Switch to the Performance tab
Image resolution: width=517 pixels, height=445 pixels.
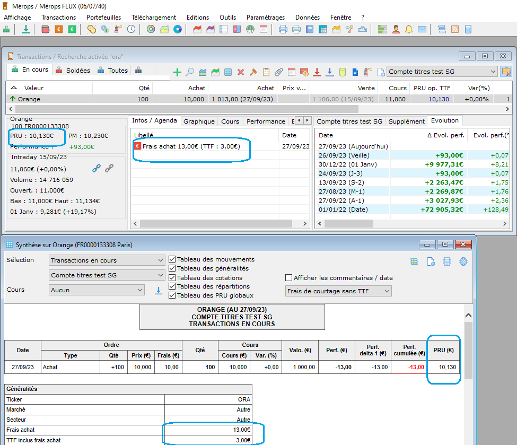[266, 121]
